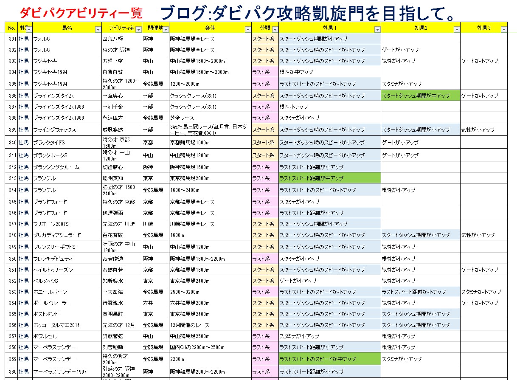Click horse name プリンスリーギフトS
The height and width of the screenshot is (380, 517).
pyautogui.click(x=54, y=247)
